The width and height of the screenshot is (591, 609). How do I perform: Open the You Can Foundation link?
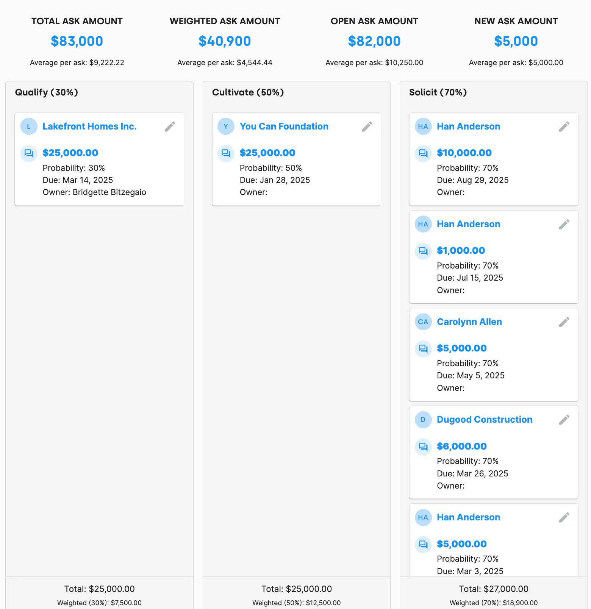pos(284,126)
